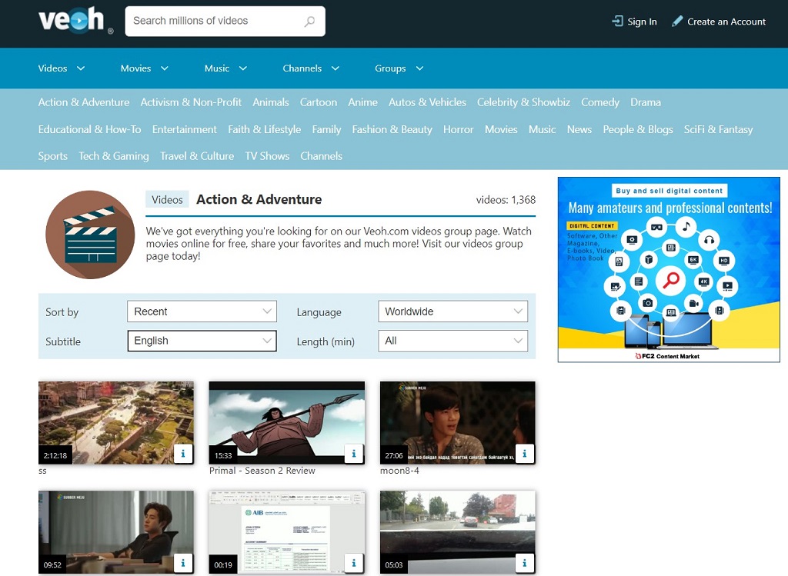Open Tech & Gaming category
This screenshot has height=576, width=788.
(x=114, y=156)
